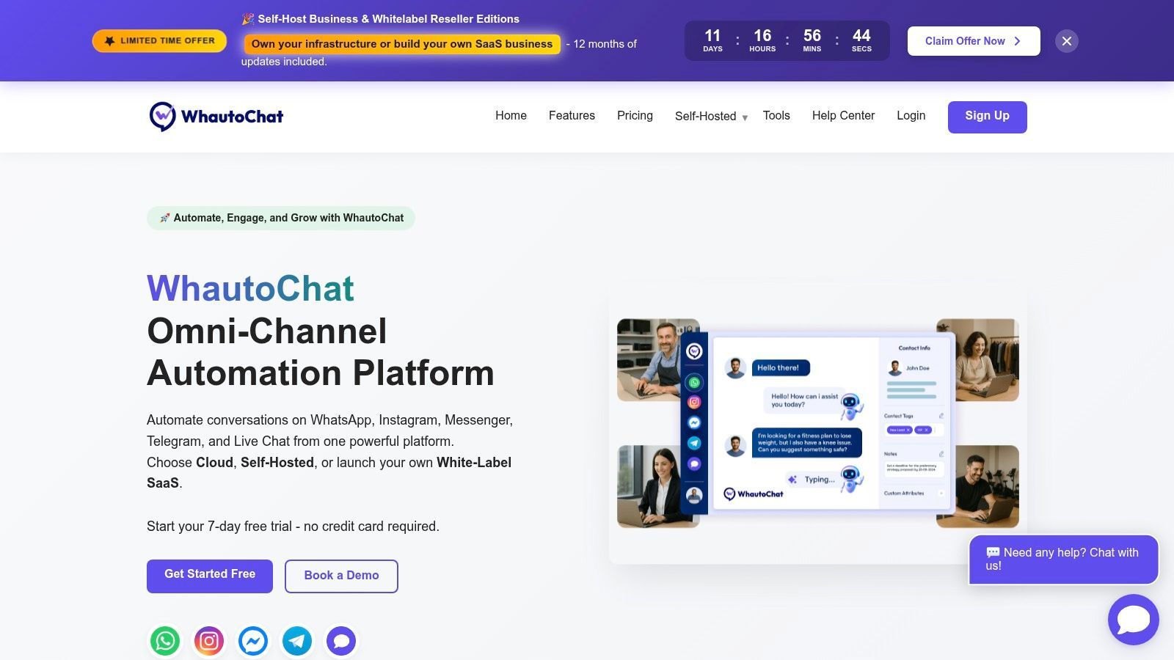Click the Messenger icon in illustration sidebar
The height and width of the screenshot is (660, 1174).
[694, 422]
